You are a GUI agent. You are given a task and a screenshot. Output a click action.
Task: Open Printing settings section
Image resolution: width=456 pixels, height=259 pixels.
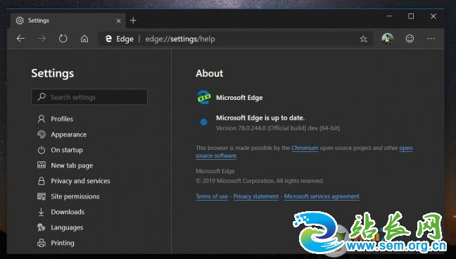62,243
